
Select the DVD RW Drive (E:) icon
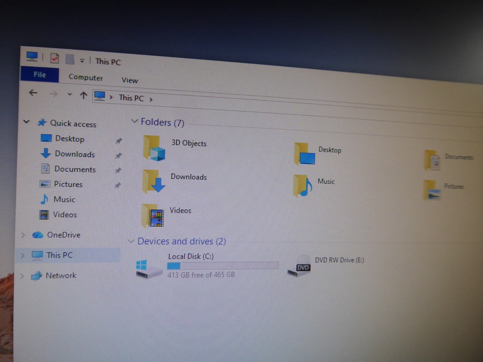(299, 266)
